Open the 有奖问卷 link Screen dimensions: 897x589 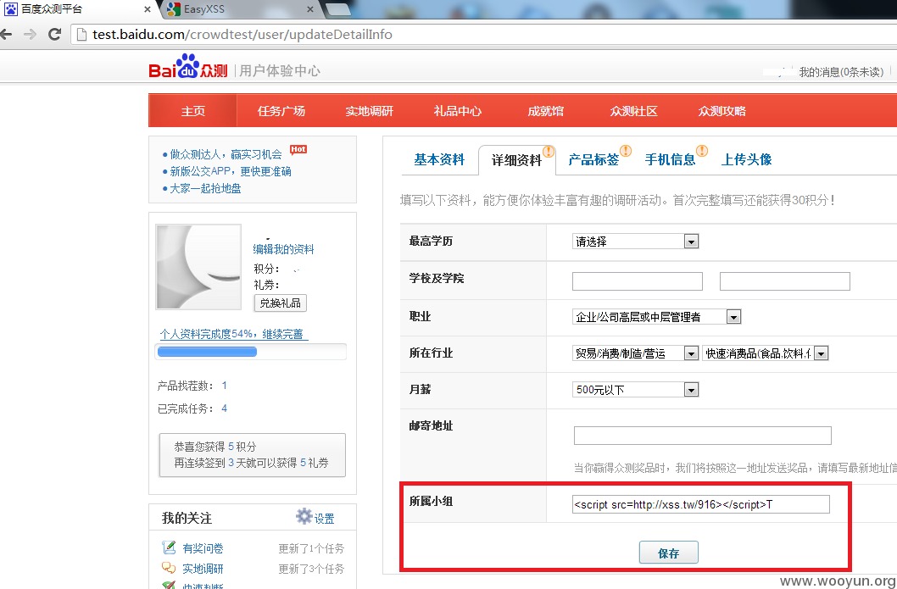tap(203, 548)
